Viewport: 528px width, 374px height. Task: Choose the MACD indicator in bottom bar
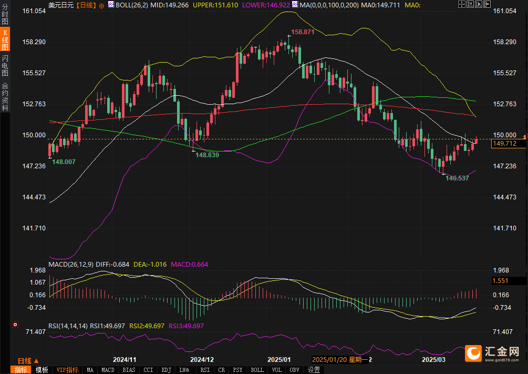tap(108, 370)
